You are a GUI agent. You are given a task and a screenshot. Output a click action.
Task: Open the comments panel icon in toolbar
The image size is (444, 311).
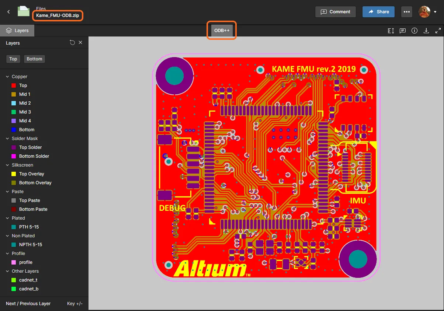pyautogui.click(x=403, y=31)
